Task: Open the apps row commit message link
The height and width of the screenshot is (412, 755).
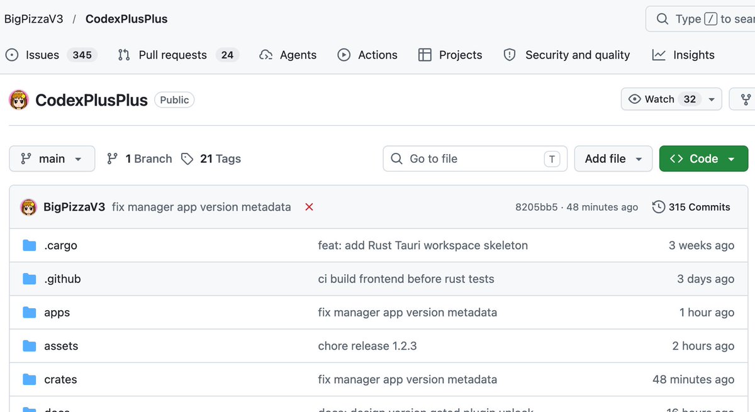Action: 407,312
